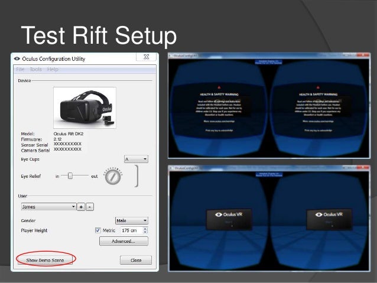
Task: Click left-eye Oculus VR panel in lower window
Action: click(x=229, y=219)
